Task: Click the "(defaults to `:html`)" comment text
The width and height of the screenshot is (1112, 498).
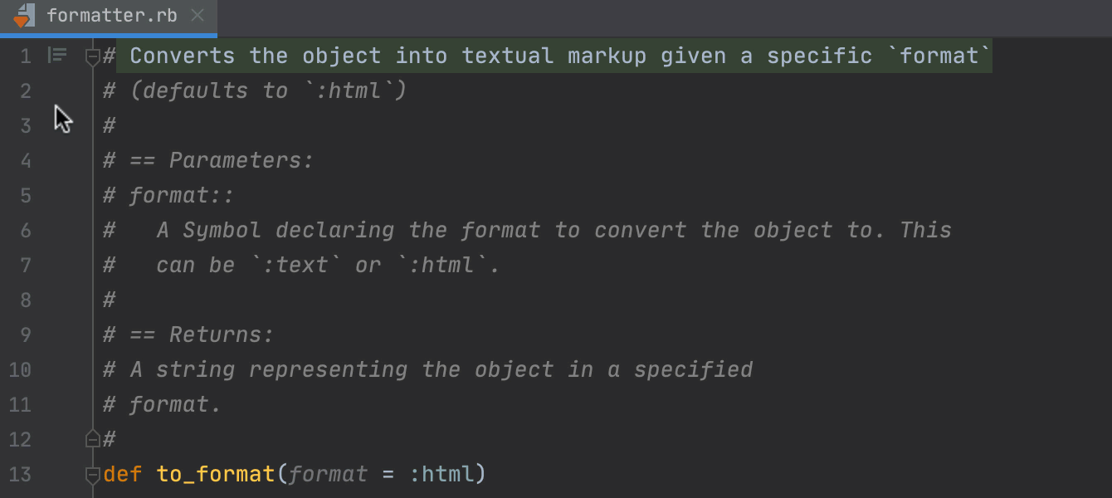Action: 268,90
